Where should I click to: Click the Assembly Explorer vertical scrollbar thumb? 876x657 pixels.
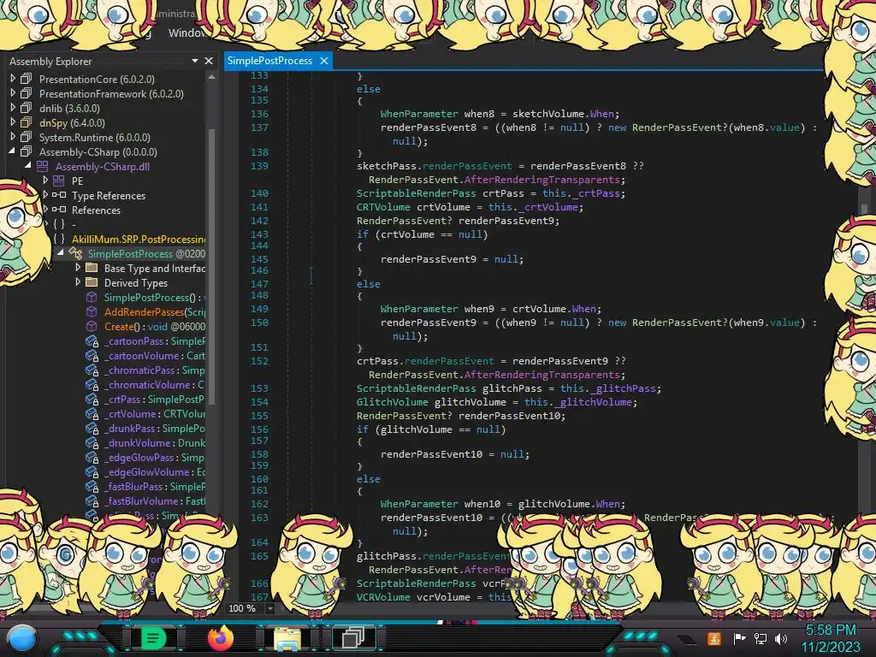[x=212, y=265]
